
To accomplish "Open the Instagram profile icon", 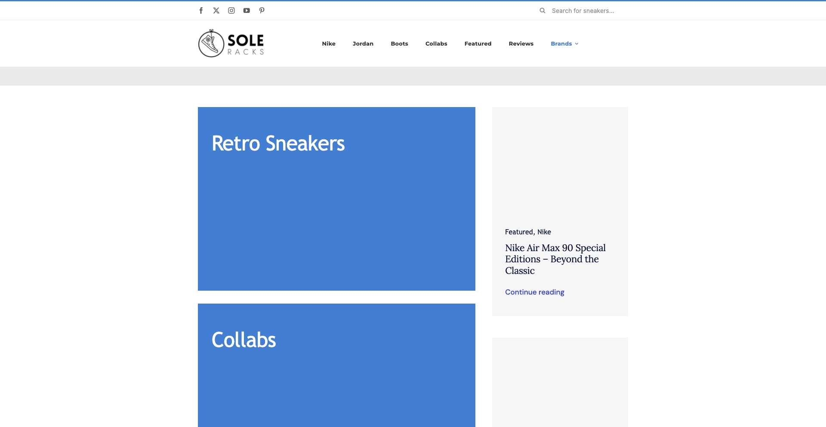I will pyautogui.click(x=231, y=10).
